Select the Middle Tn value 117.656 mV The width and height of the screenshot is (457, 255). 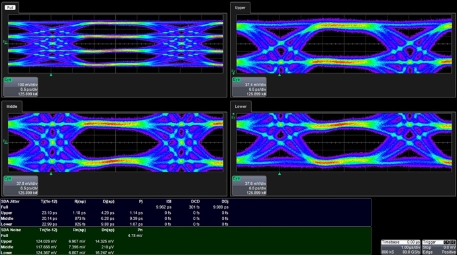(x=46, y=247)
